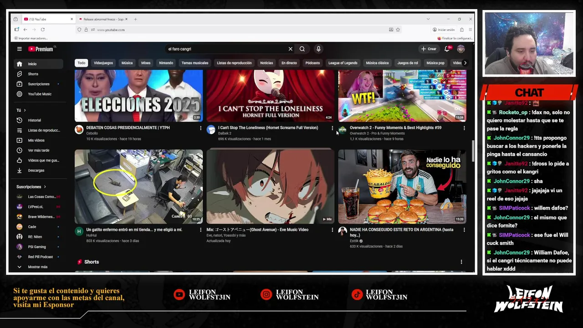Show more category chips with right arrow

click(465, 63)
